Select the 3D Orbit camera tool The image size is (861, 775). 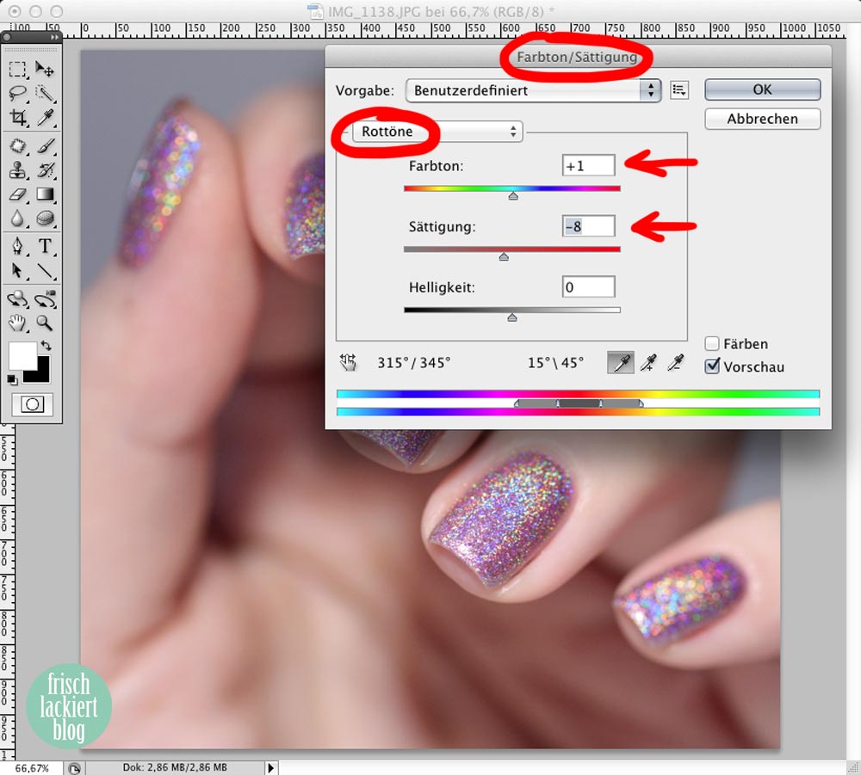(x=45, y=299)
